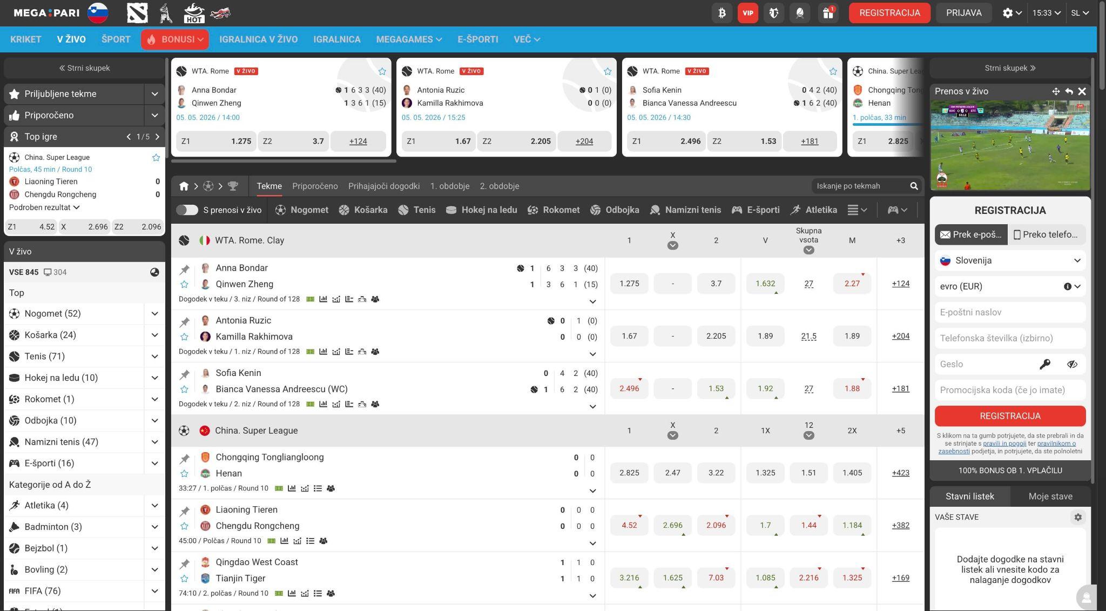Viewport: 1106px width, 611px height.
Task: Open bet slip settings gear
Action: (1078, 517)
